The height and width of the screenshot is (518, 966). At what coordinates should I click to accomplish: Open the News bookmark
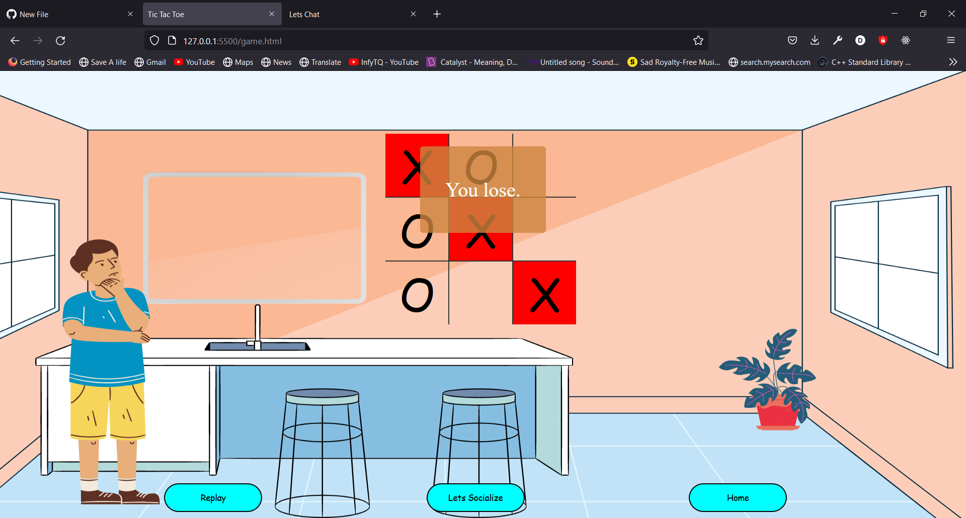276,62
